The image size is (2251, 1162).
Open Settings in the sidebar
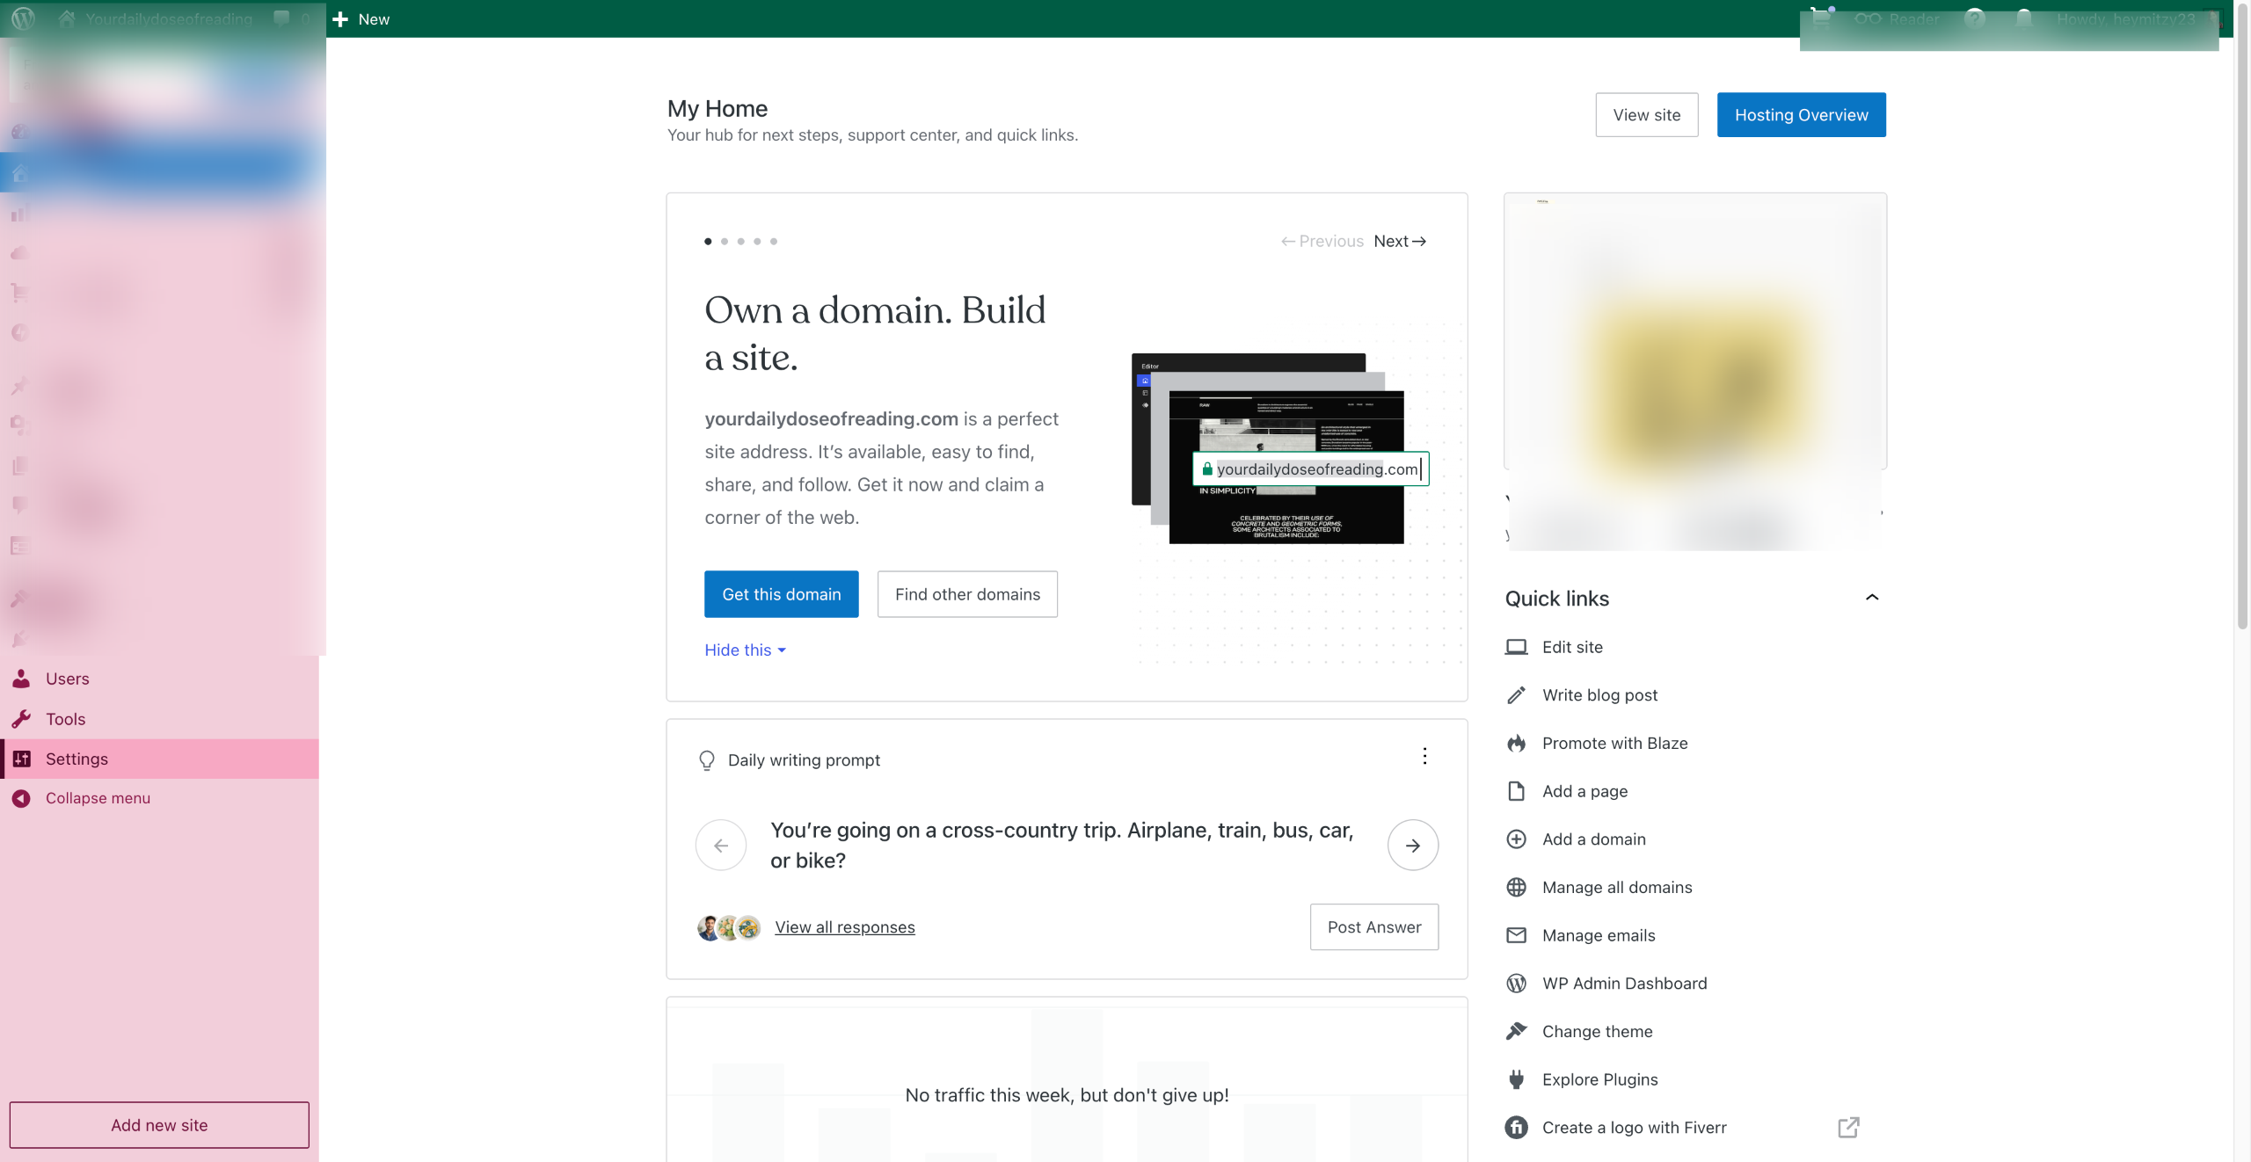click(76, 759)
